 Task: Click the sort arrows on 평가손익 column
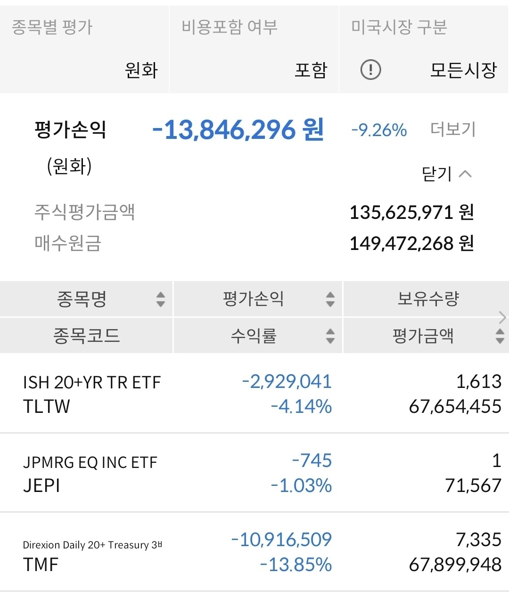[x=330, y=298]
